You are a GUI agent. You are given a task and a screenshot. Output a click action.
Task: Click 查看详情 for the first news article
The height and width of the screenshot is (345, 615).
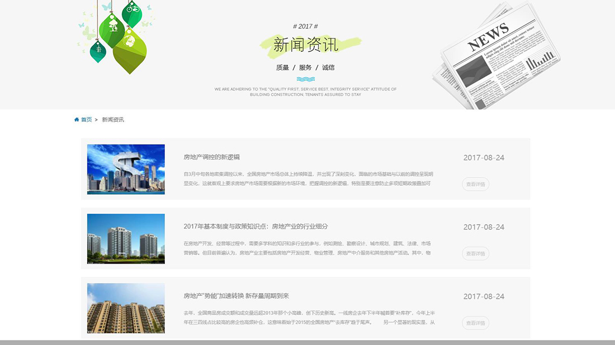[x=475, y=184]
